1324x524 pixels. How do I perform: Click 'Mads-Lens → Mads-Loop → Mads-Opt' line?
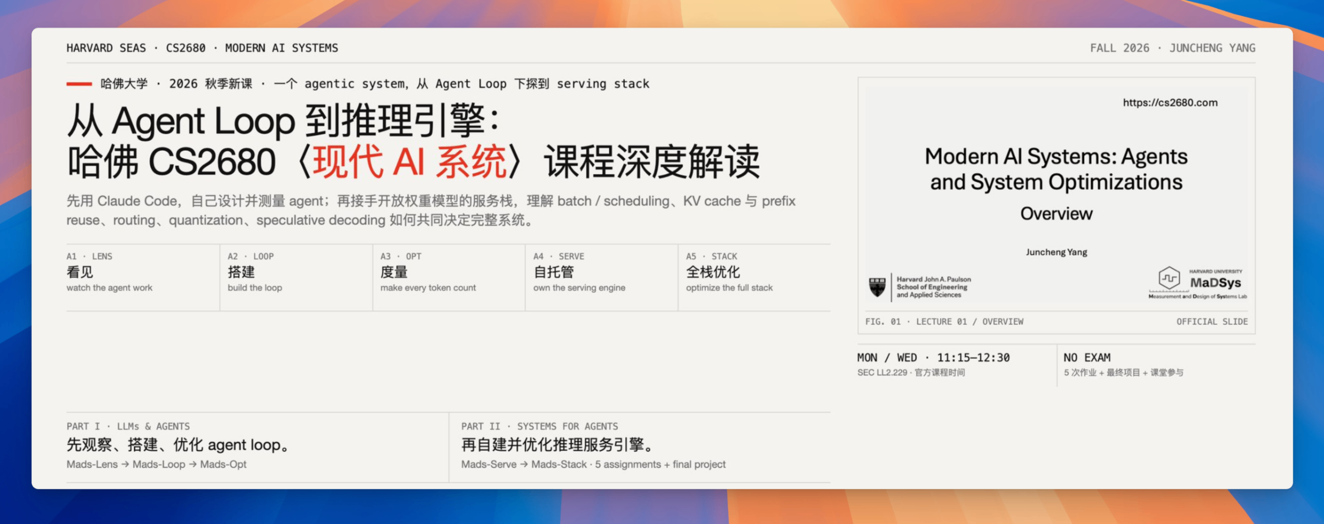tap(156, 464)
